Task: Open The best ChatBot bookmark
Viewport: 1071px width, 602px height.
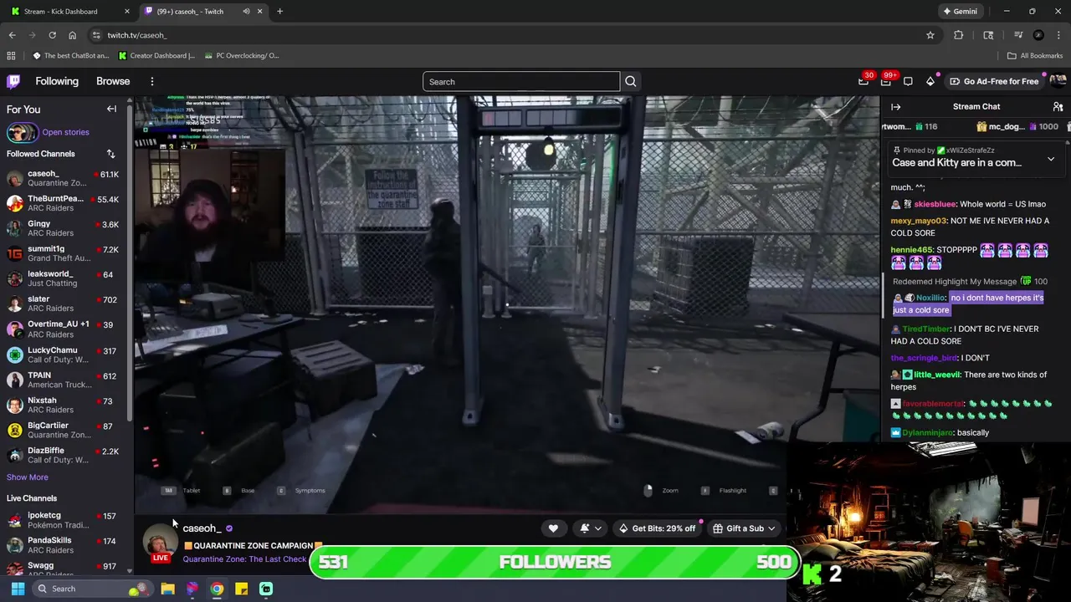Action: 70,56
